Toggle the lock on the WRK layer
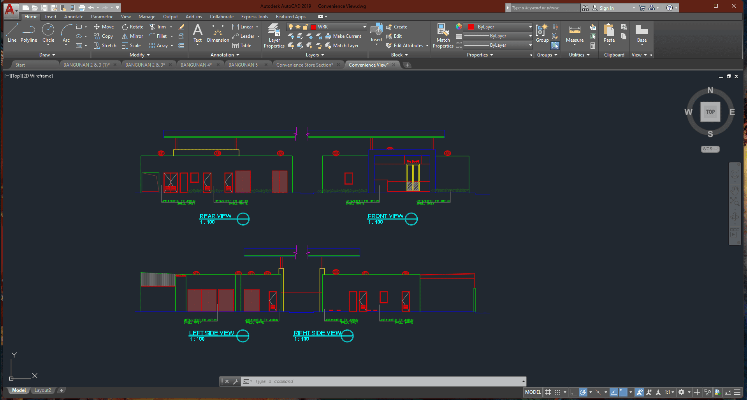747x400 pixels. (x=306, y=26)
